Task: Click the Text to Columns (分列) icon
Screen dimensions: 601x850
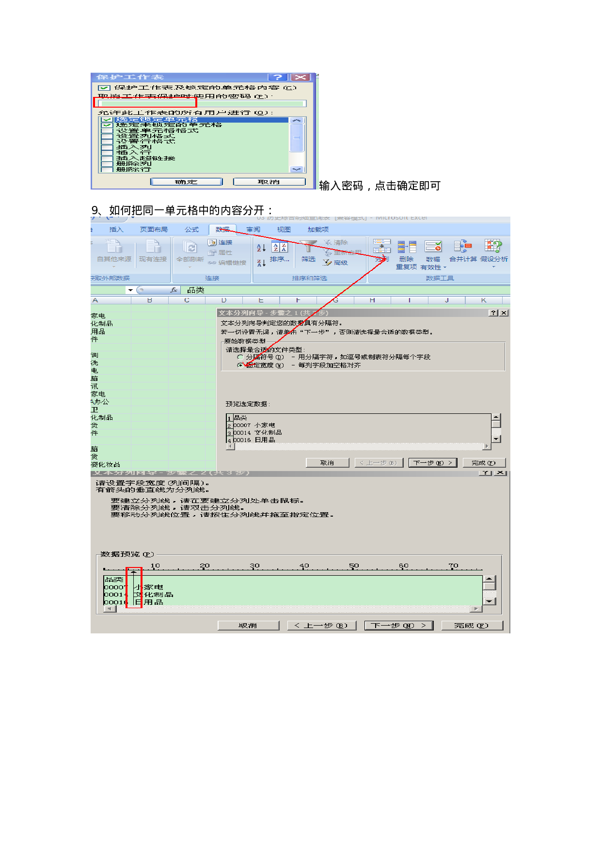Action: (x=382, y=246)
